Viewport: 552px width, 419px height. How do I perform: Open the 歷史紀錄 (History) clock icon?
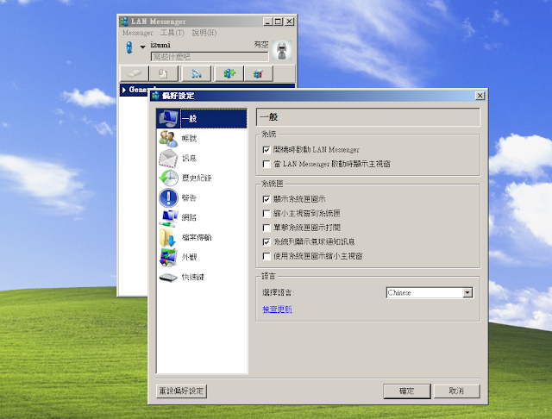(x=168, y=178)
